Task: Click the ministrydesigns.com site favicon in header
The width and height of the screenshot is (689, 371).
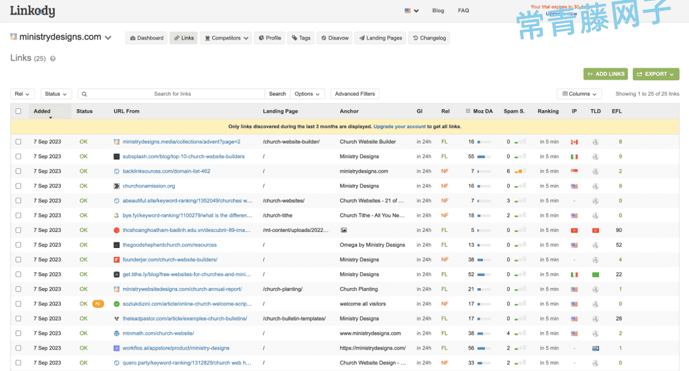Action: pos(13,36)
